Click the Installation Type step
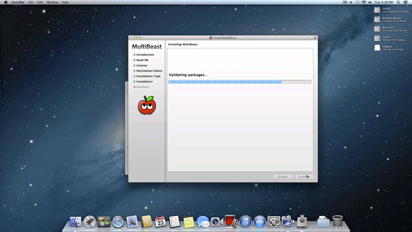This screenshot has width=412, height=232. tap(148, 76)
